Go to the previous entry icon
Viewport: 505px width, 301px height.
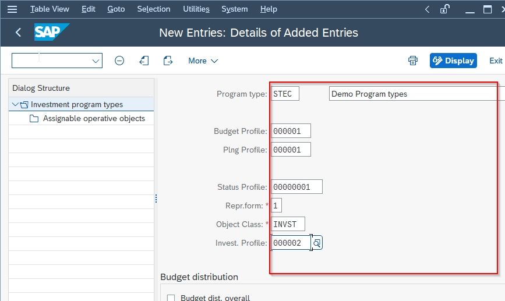pos(144,61)
